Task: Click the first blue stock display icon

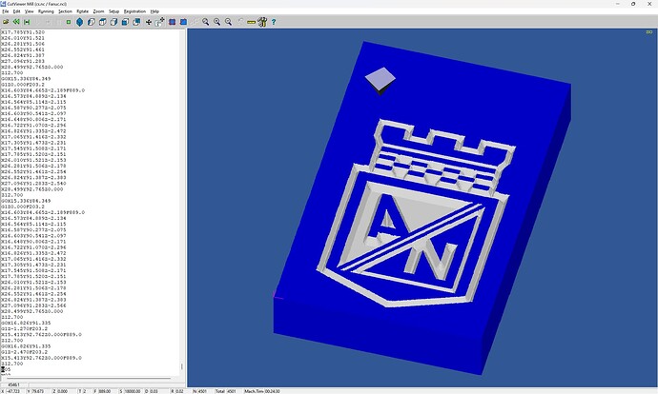Action: click(x=172, y=22)
